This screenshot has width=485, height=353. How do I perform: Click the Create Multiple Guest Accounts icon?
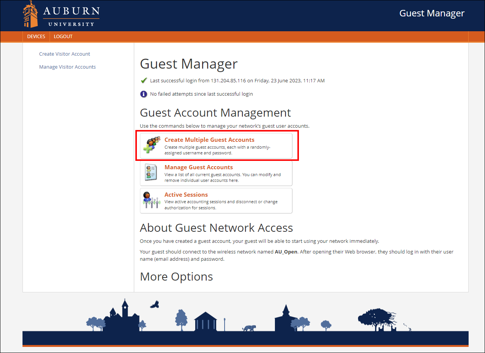coord(151,145)
